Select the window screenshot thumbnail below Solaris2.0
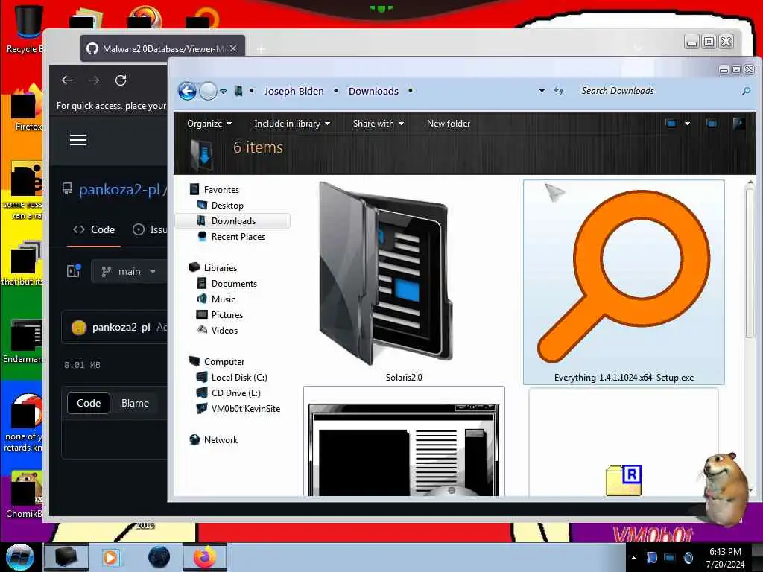Viewport: 763px width, 572px height. [404, 442]
